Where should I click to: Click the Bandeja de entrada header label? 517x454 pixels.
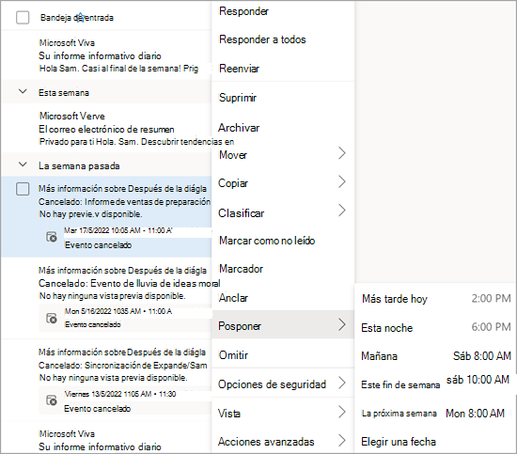(x=77, y=18)
